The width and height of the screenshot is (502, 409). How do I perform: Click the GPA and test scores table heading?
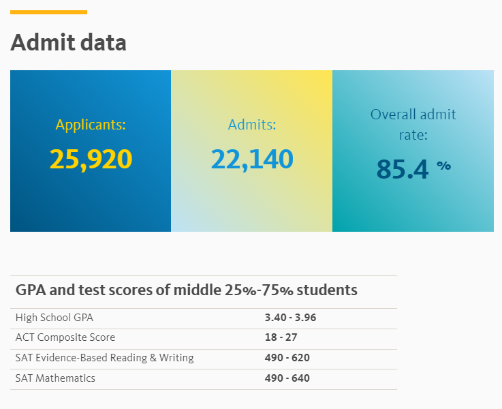point(187,290)
